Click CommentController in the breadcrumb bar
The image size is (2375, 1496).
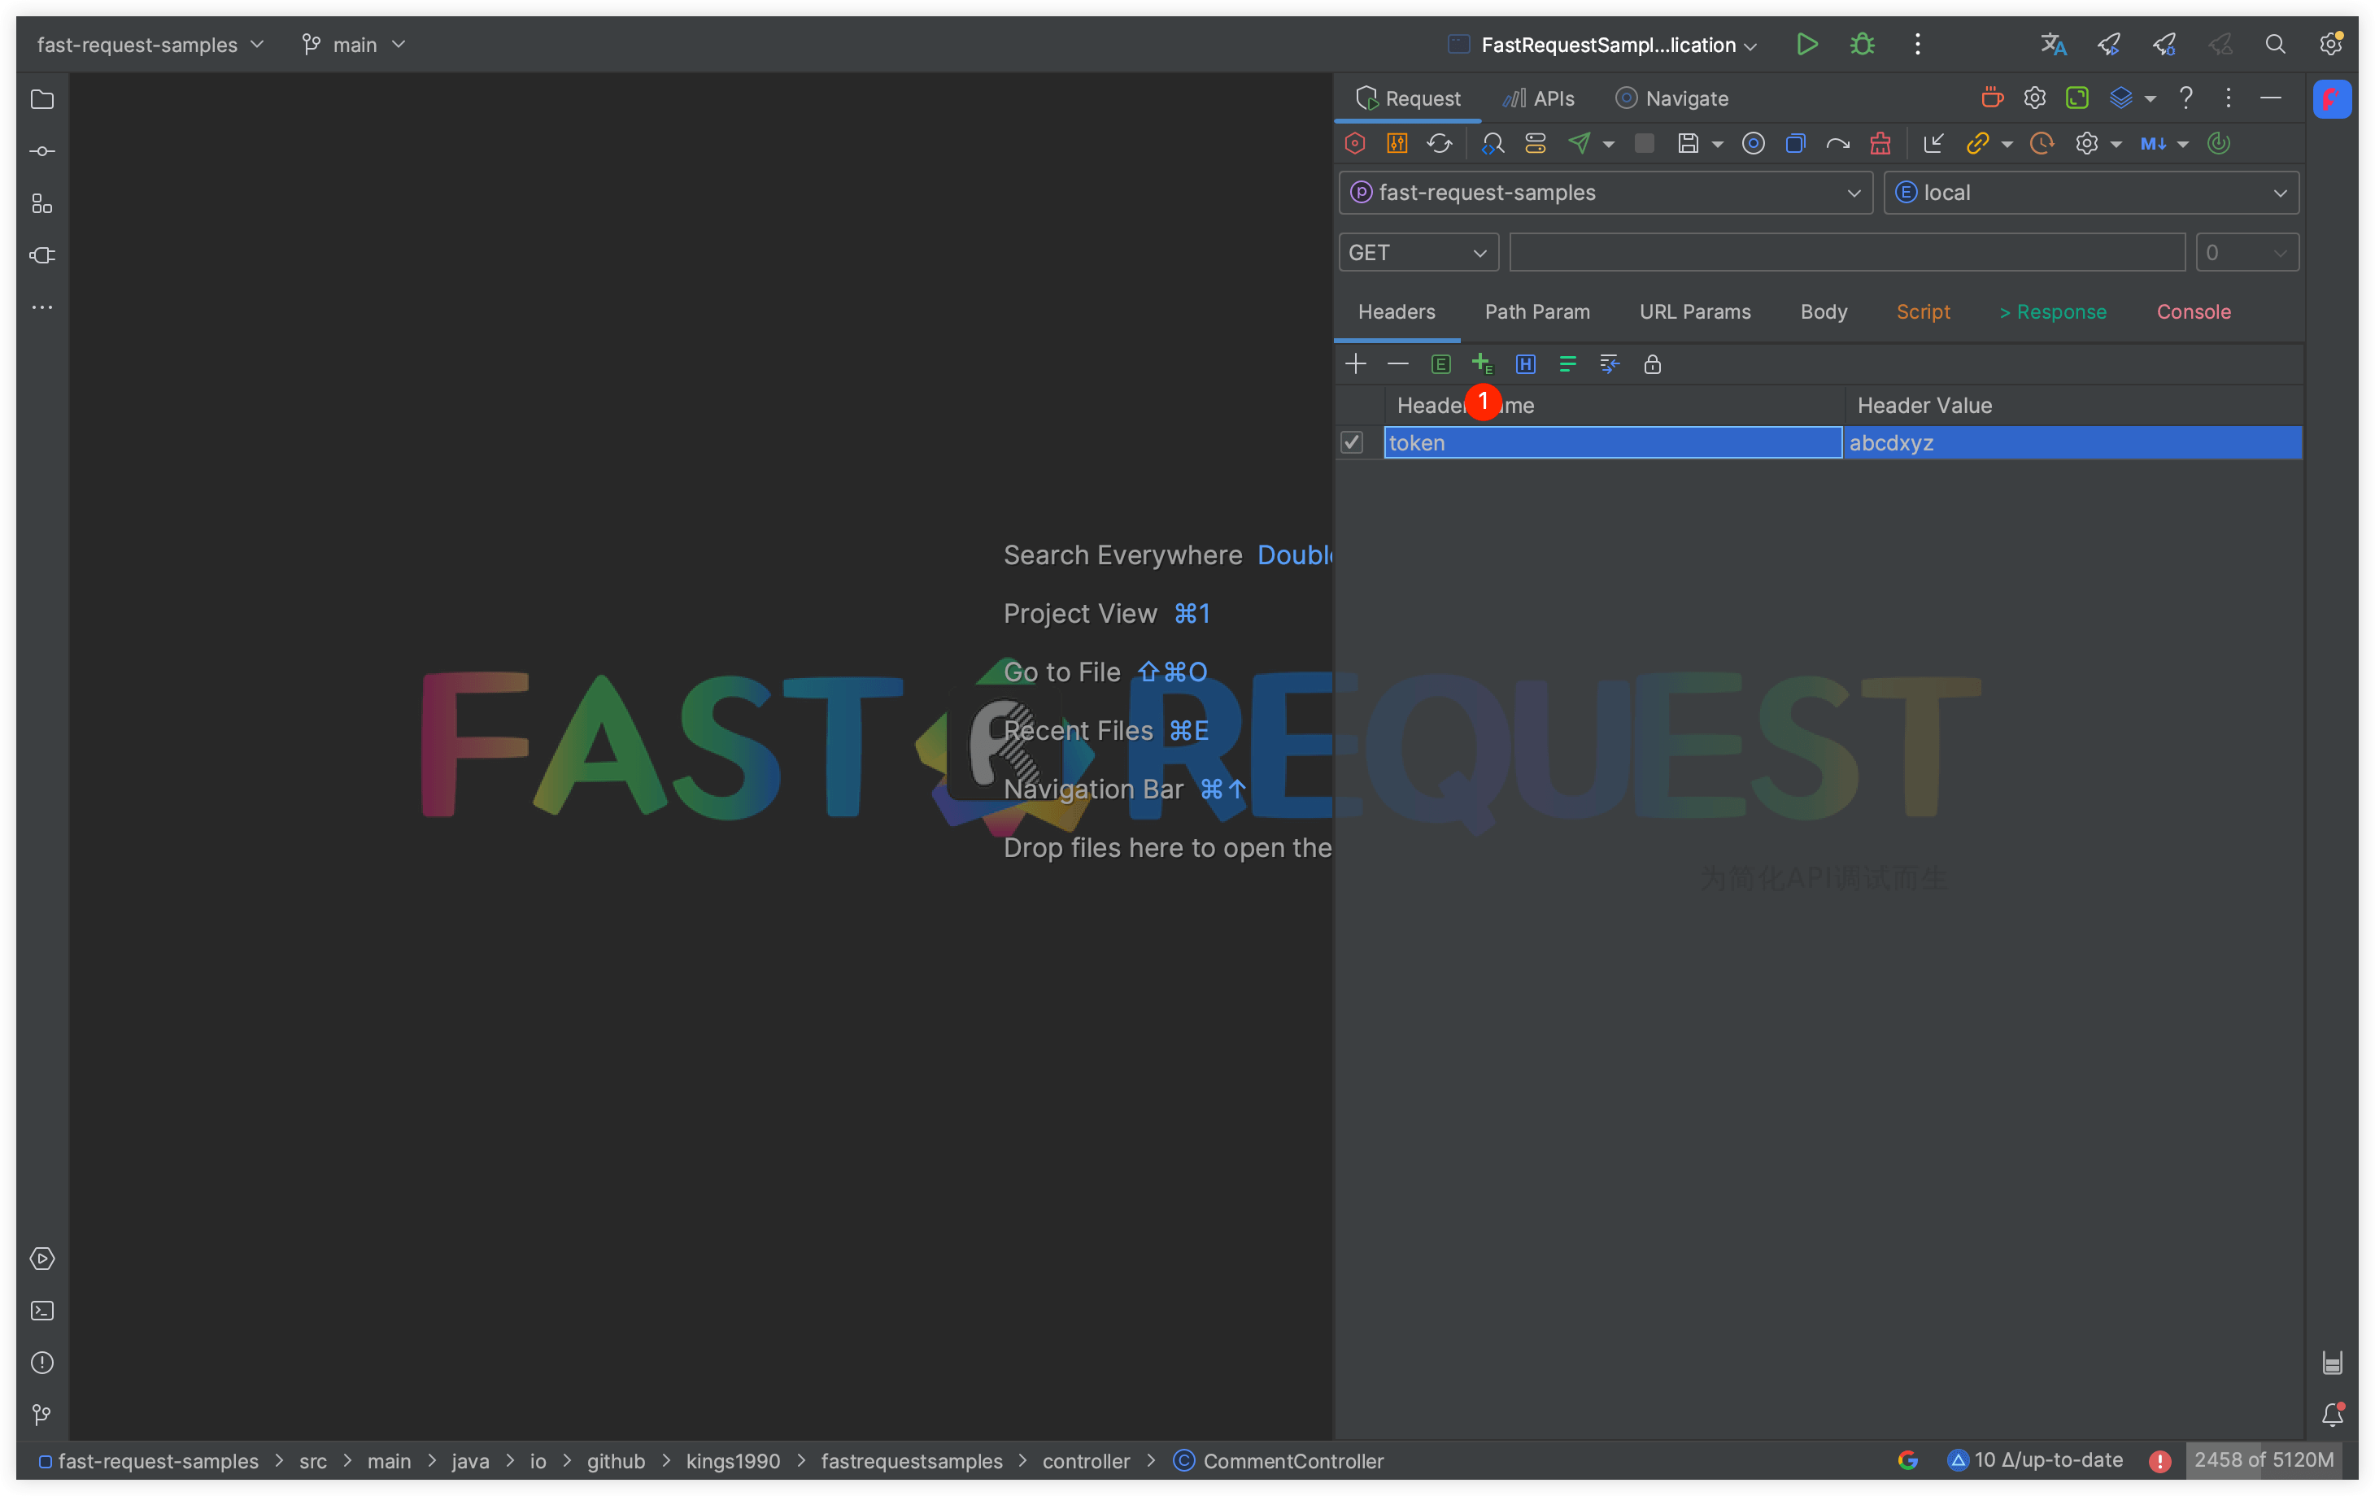pos(1292,1460)
